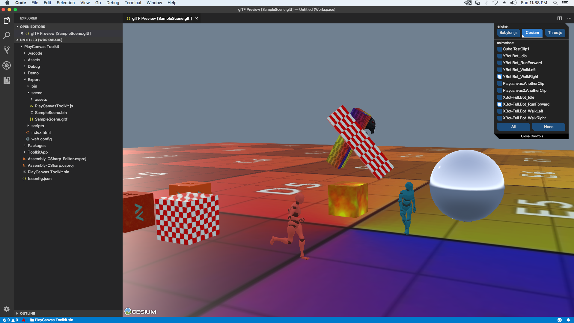Open the Manage gear icon
The width and height of the screenshot is (574, 323).
tap(7, 309)
